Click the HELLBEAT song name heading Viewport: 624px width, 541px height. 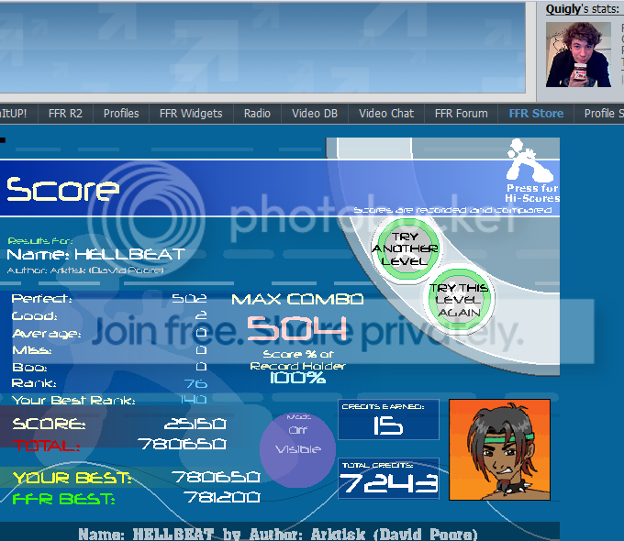95,254
